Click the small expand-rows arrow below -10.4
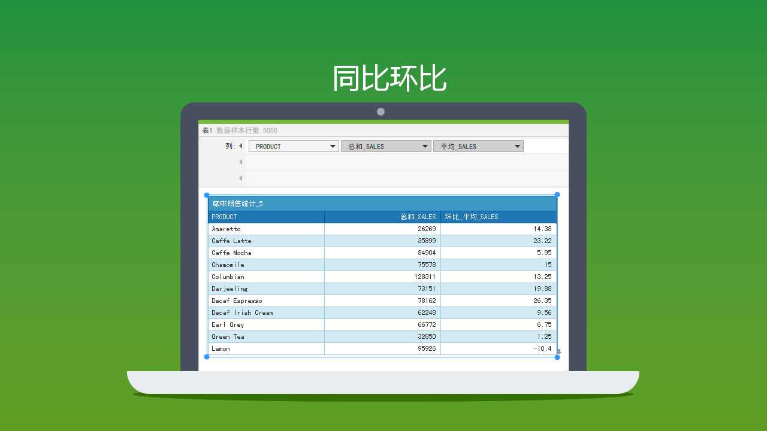The height and width of the screenshot is (431, 767). 559,351
